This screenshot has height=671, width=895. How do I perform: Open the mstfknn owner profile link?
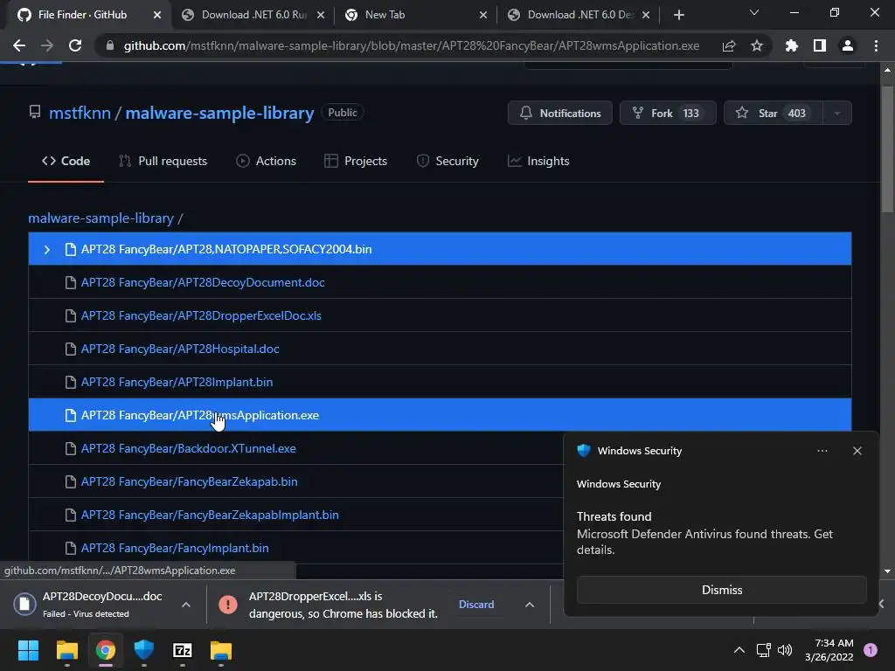[x=80, y=113]
